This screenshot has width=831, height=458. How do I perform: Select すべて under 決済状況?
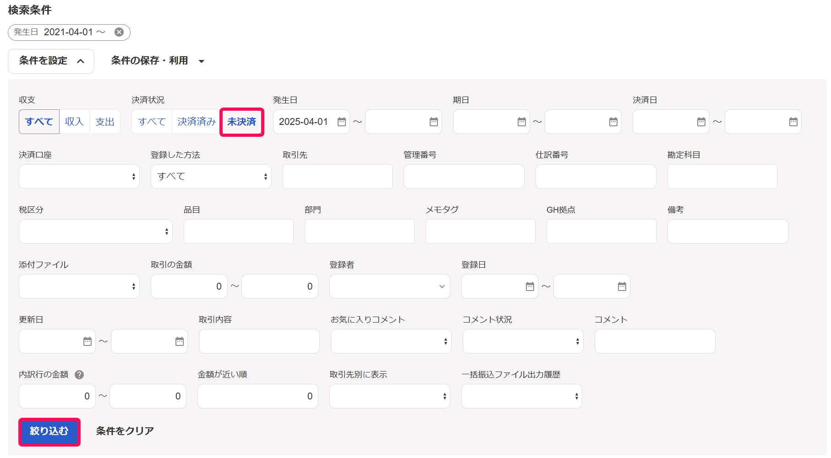coord(152,122)
